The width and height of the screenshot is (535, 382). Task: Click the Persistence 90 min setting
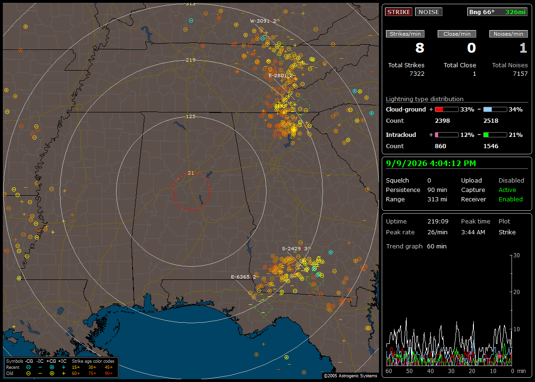click(416, 190)
